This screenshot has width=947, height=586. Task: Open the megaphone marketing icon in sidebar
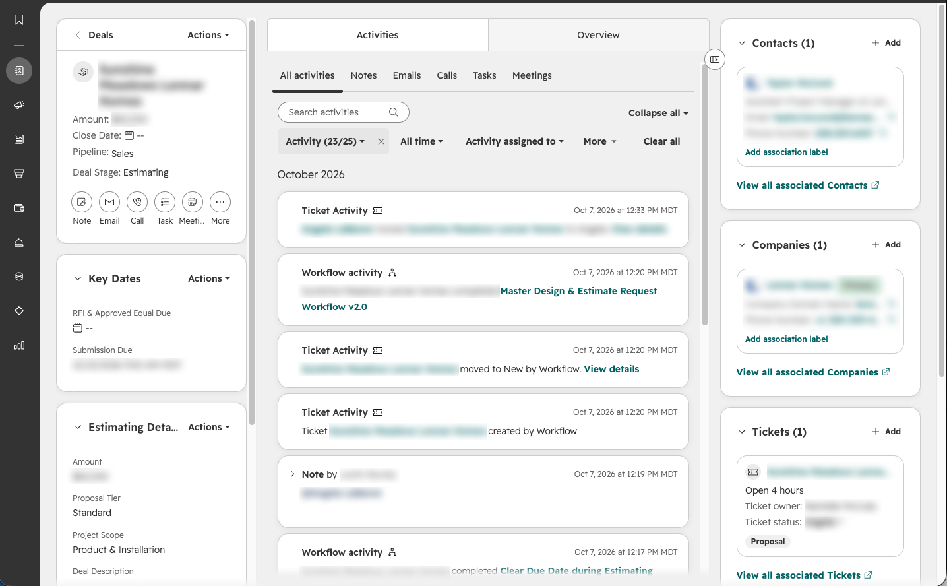(x=19, y=105)
